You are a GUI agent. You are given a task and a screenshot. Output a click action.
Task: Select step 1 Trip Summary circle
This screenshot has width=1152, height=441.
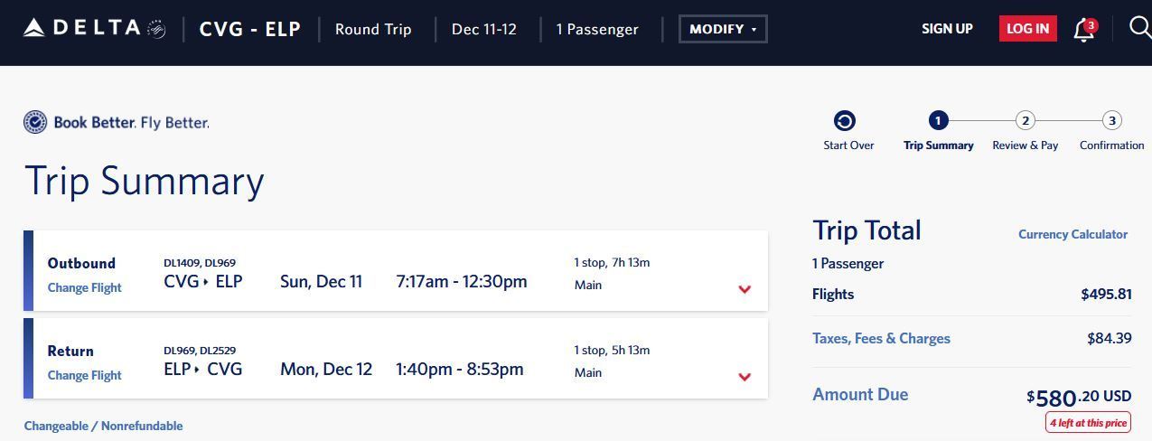[938, 120]
